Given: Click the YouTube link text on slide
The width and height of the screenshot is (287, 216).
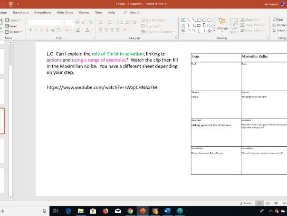Looking at the screenshot, I should tap(102, 88).
